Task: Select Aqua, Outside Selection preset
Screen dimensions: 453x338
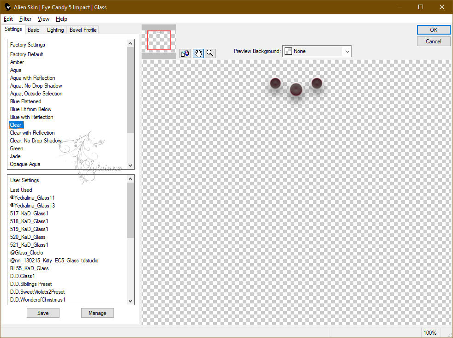Action: pyautogui.click(x=36, y=93)
